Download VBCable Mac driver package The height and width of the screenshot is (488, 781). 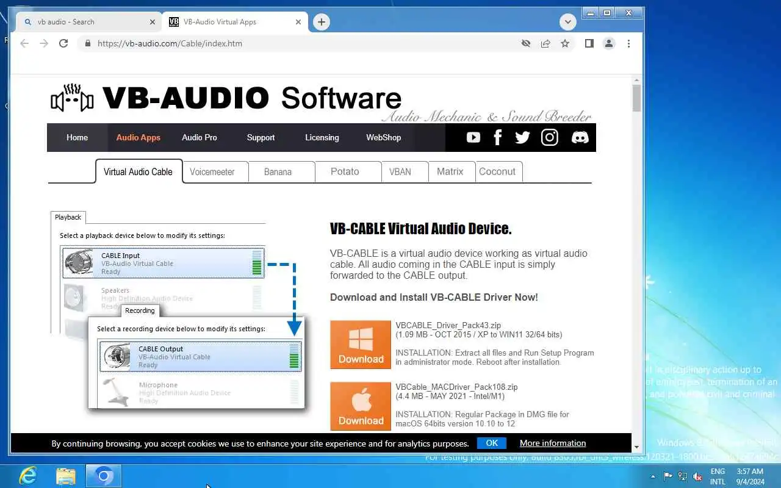tap(361, 406)
